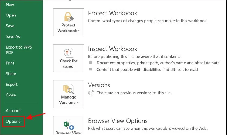Viewport: 227px width, 135px height.
Task: Click the Protect Workbook lock icon
Action: (68, 17)
